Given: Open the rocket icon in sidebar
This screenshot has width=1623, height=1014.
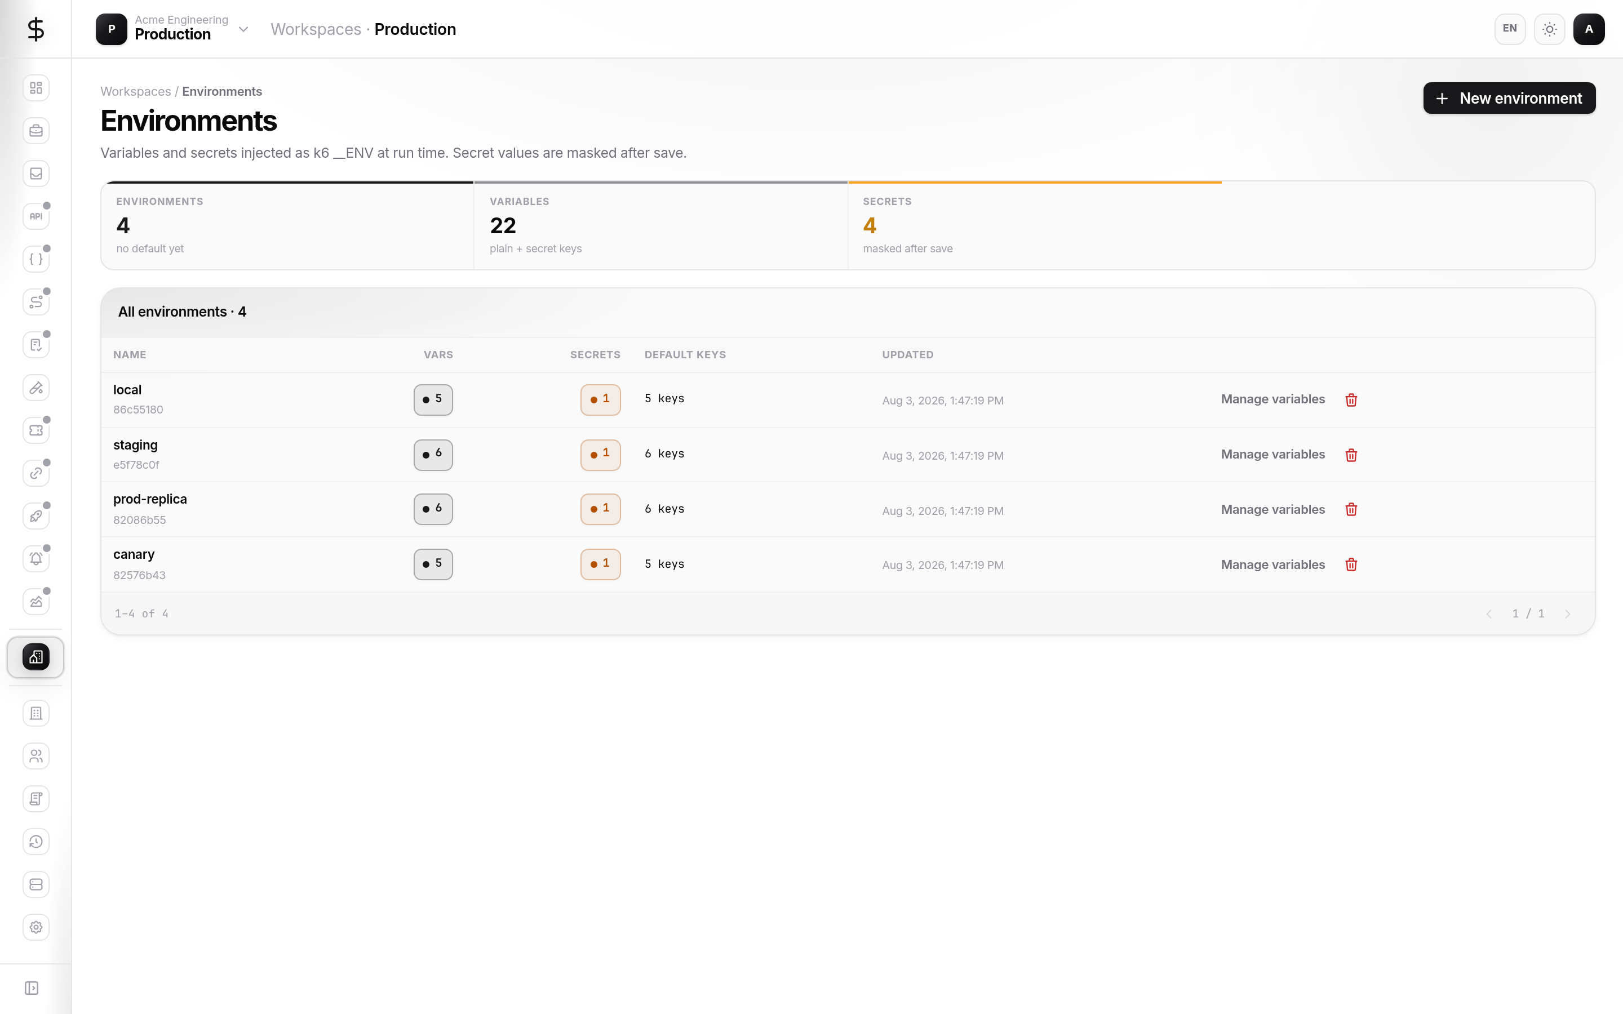Looking at the screenshot, I should tap(36, 515).
